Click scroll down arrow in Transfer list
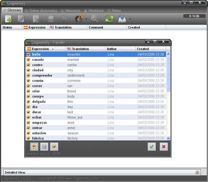Image resolution: width=208 pixels, height=182 pixels. [x=168, y=138]
